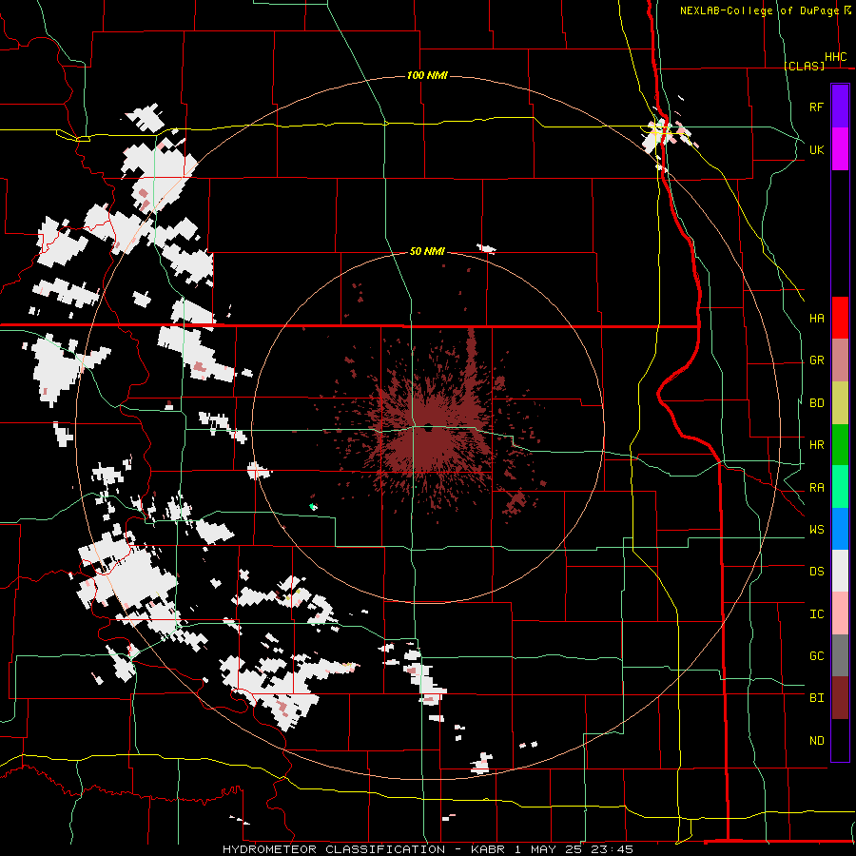Click the WS legend label

(x=816, y=530)
